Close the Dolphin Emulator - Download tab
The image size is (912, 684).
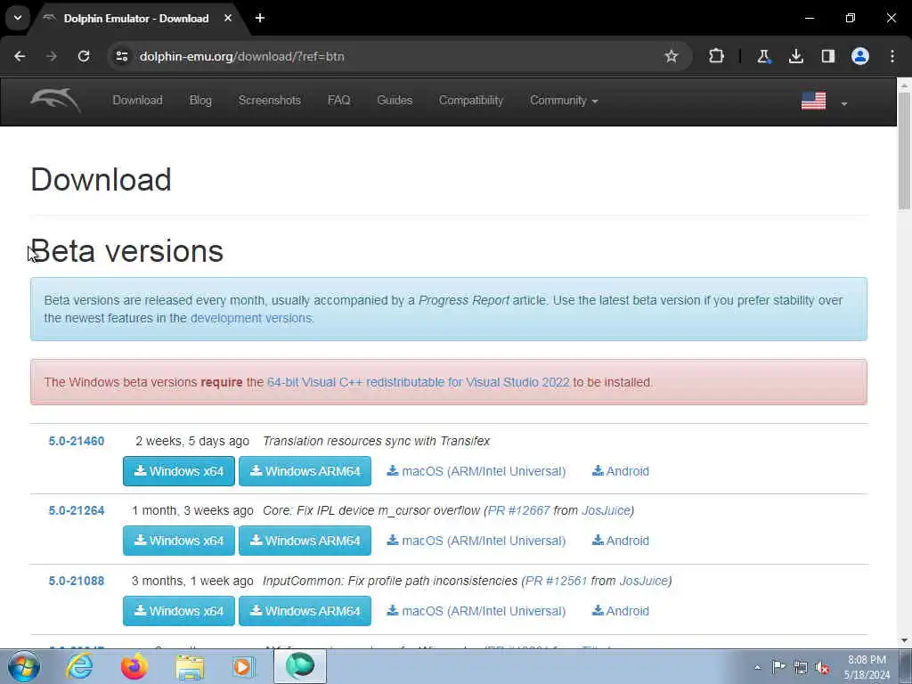[x=228, y=18]
